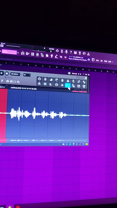Click the Edison send-to-playlist button, bottom right

84,86
